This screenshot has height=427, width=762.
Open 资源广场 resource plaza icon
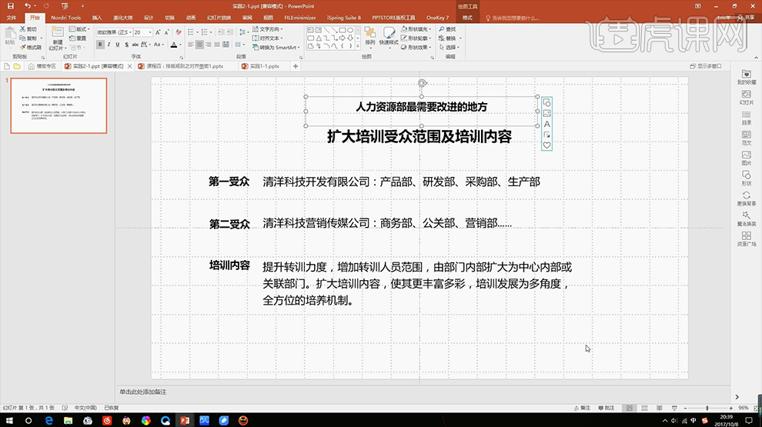747,239
